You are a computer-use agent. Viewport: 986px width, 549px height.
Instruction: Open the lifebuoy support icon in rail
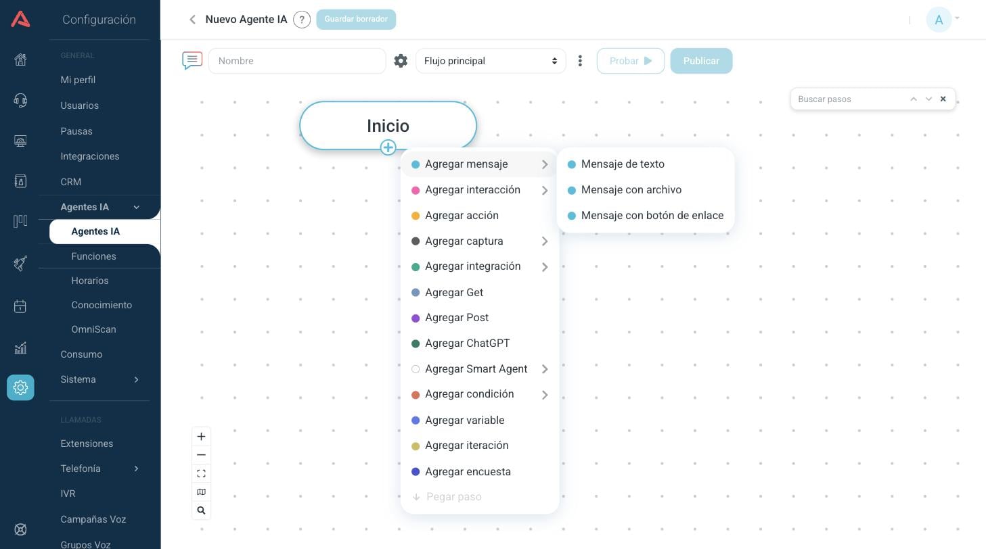20,529
